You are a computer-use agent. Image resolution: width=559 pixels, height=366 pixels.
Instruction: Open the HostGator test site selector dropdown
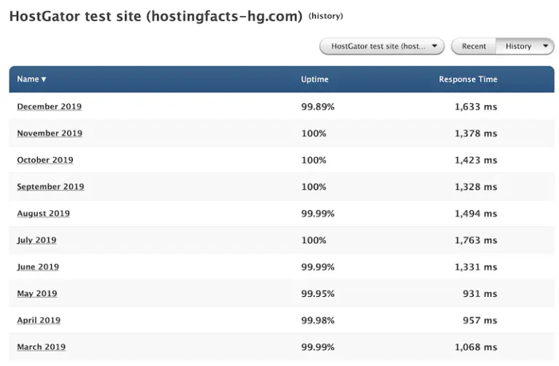[381, 47]
